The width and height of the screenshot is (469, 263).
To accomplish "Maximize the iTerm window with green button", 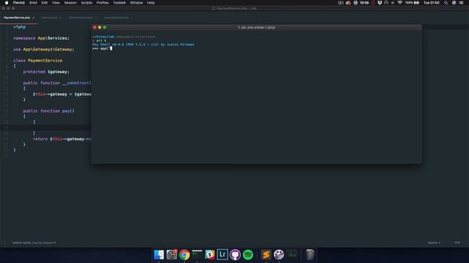I will pos(104,28).
